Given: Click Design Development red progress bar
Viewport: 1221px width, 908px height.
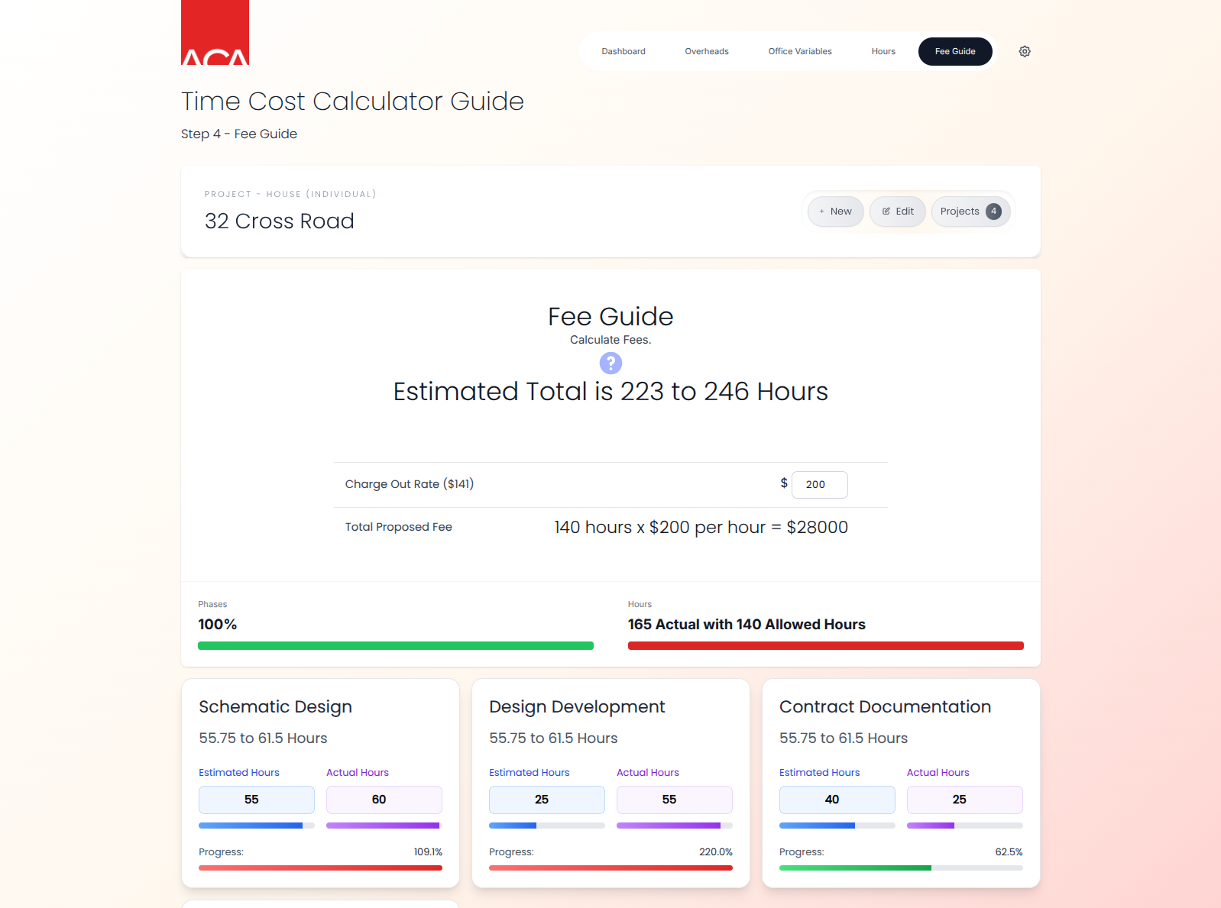Looking at the screenshot, I should [610, 868].
